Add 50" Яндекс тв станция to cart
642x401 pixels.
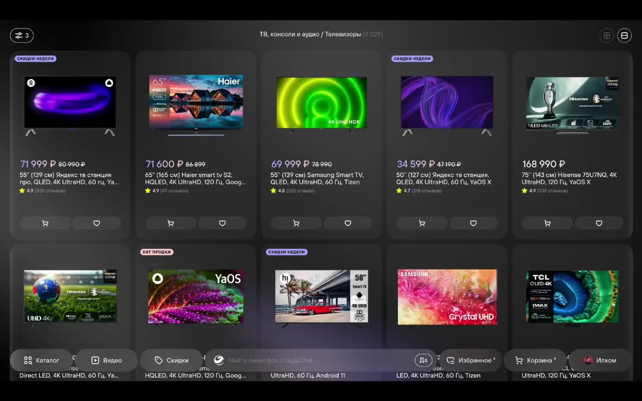click(x=422, y=223)
